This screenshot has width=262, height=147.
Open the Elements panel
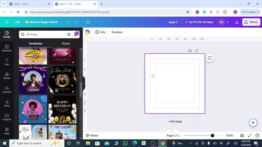[7, 48]
